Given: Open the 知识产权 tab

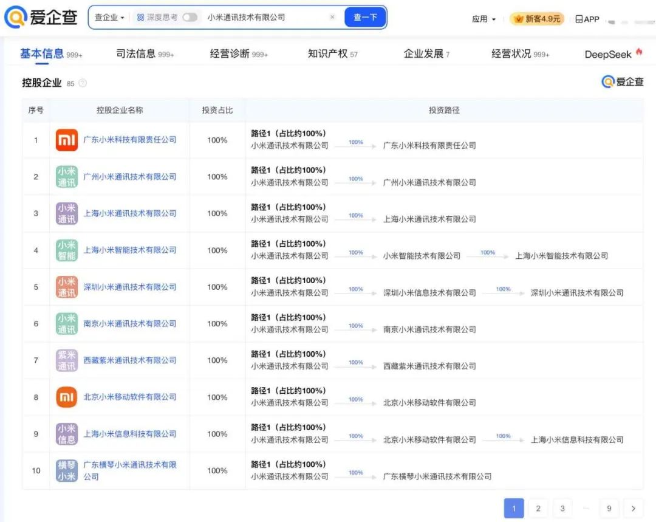Looking at the screenshot, I should (x=333, y=54).
